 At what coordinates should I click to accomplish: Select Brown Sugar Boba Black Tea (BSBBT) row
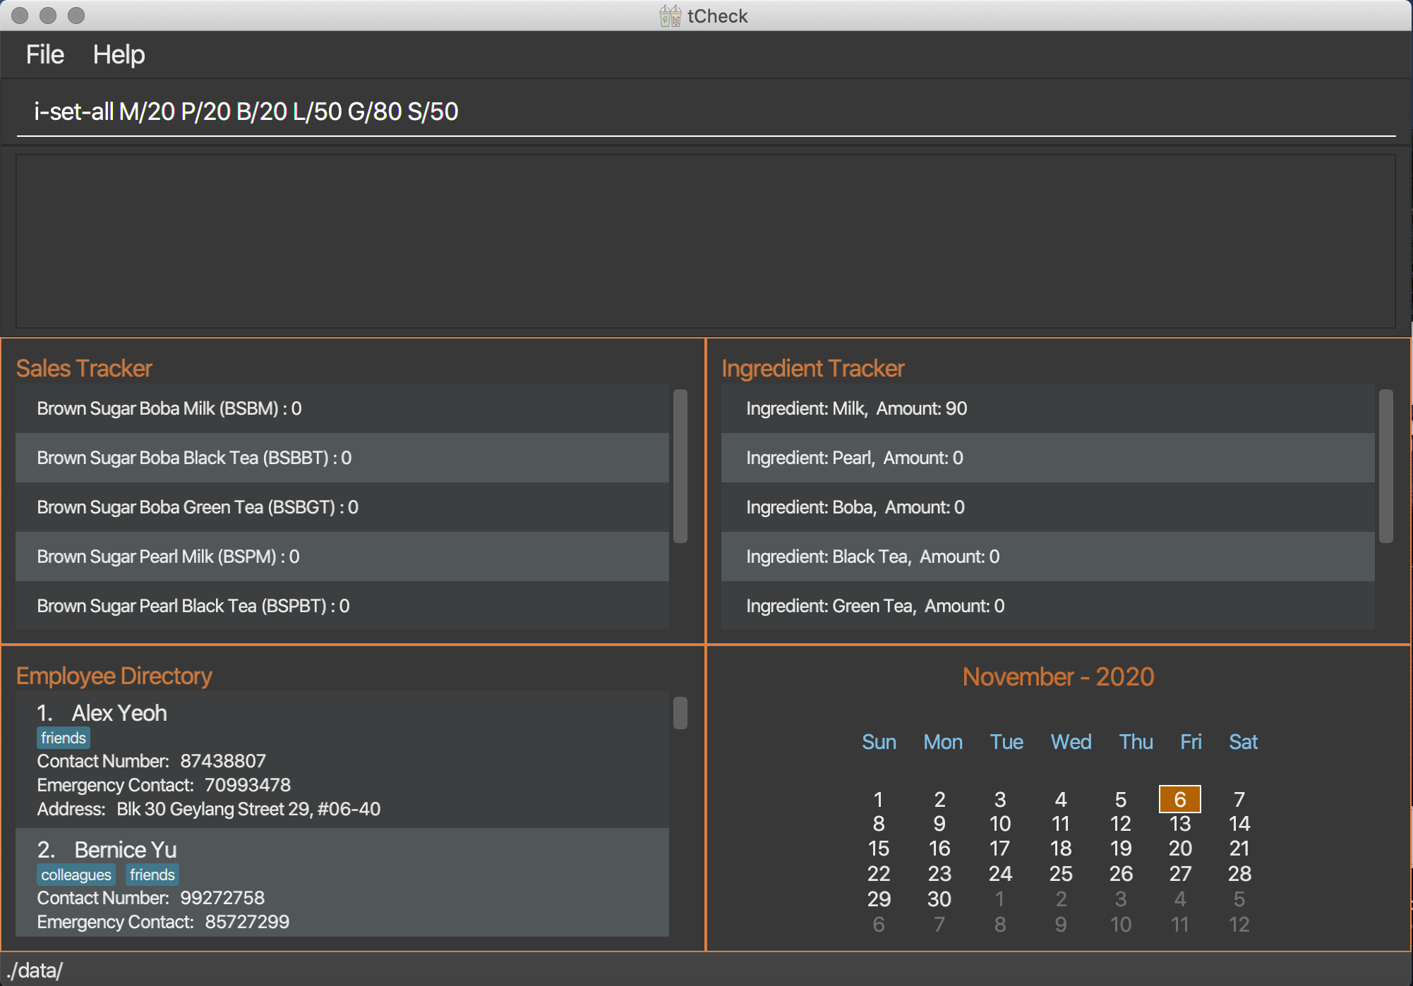click(342, 458)
